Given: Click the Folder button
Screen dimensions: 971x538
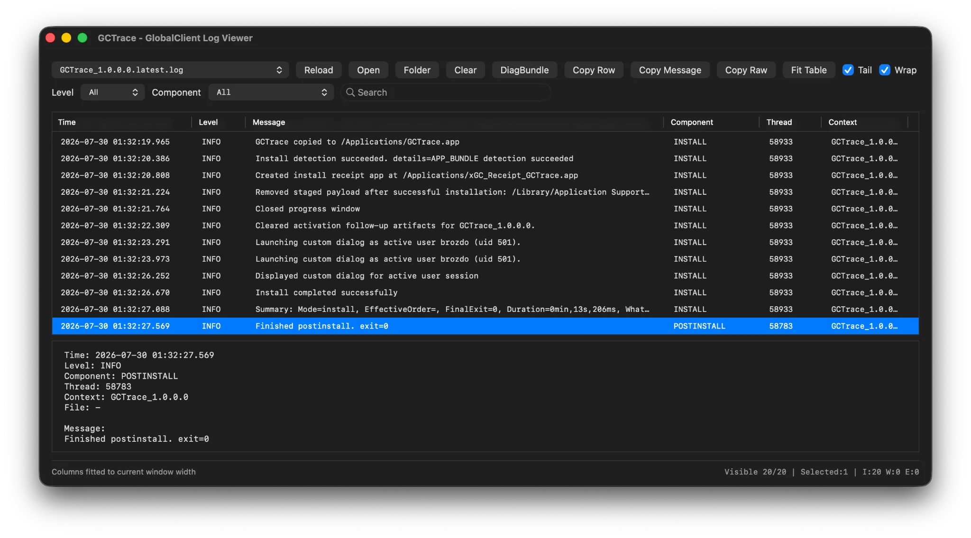Looking at the screenshot, I should click(x=417, y=70).
